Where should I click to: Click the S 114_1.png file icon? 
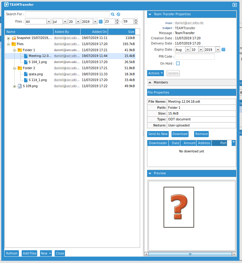point(26,80)
